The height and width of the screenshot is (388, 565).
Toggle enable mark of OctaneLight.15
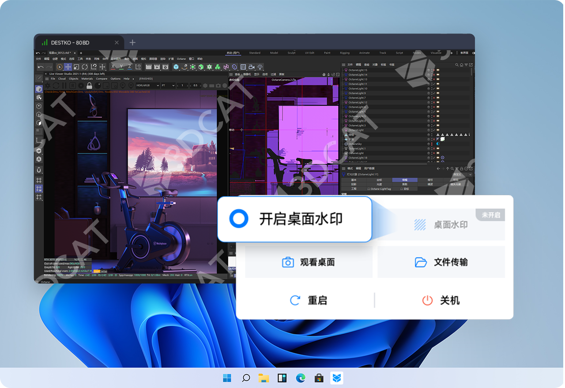(434, 70)
